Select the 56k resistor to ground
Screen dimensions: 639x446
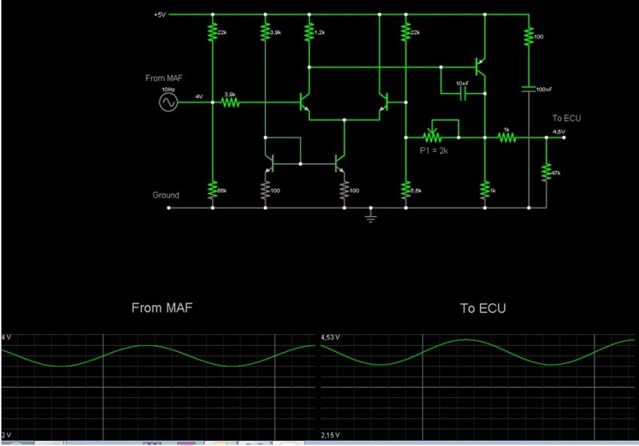coord(213,190)
